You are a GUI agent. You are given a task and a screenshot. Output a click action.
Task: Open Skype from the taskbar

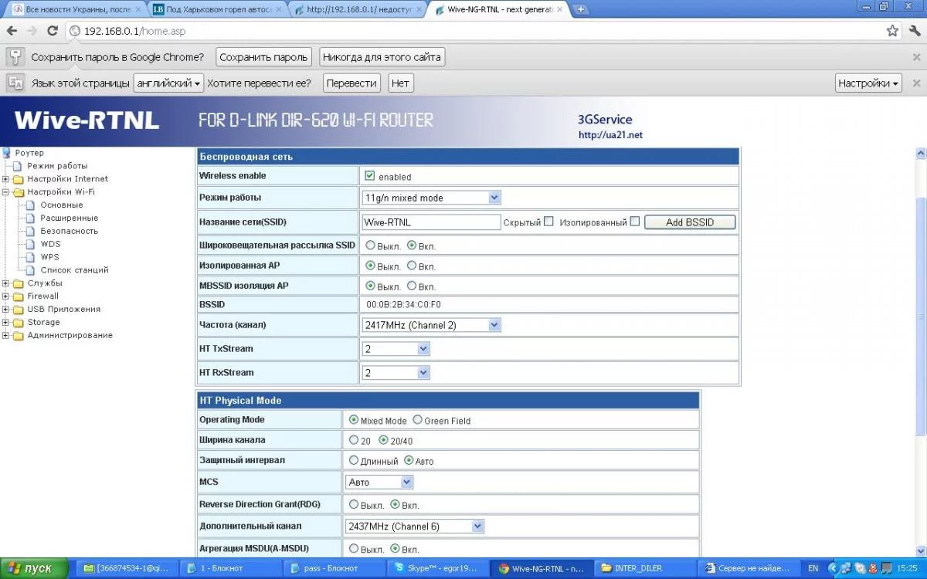tap(436, 568)
